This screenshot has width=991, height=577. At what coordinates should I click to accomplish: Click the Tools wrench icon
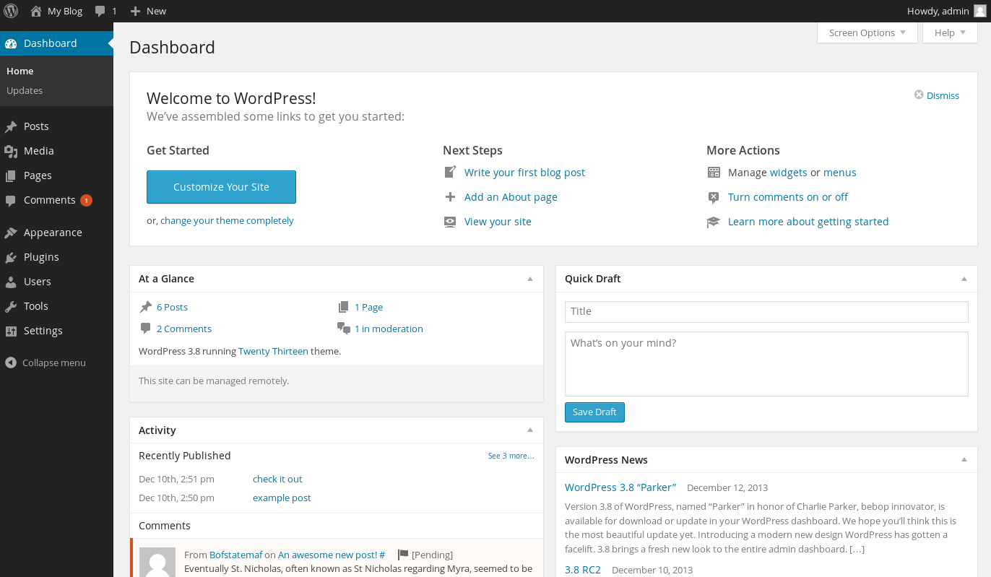click(x=11, y=306)
